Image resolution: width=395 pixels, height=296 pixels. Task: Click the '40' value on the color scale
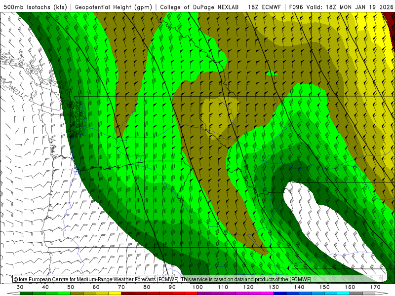pos(45,287)
